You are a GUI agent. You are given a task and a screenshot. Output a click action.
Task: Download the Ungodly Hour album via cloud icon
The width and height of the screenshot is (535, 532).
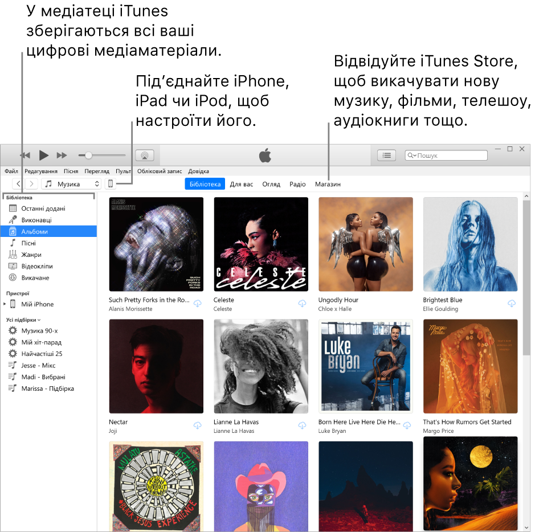407,304
